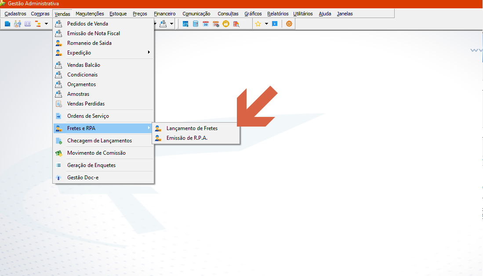This screenshot has height=276, width=483.
Task: Click the ID card toolbar icon
Action: click(28, 24)
